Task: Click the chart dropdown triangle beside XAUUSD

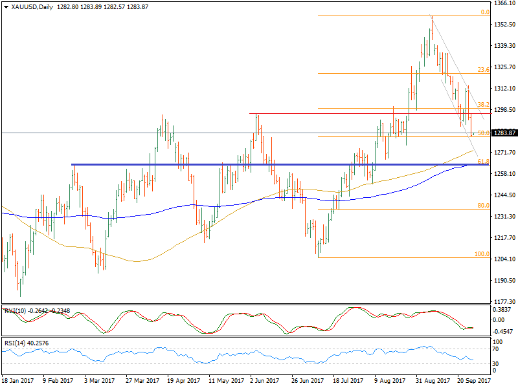Action: (x=5, y=6)
